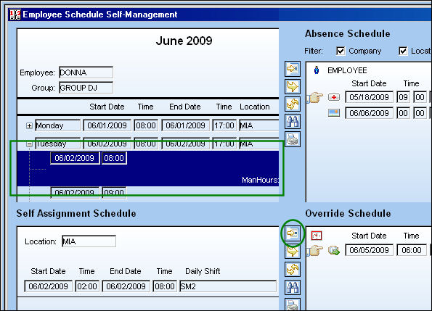Click Self Assignment end time 08:00
Image resolution: width=432 pixels, height=311 pixels.
[165, 286]
